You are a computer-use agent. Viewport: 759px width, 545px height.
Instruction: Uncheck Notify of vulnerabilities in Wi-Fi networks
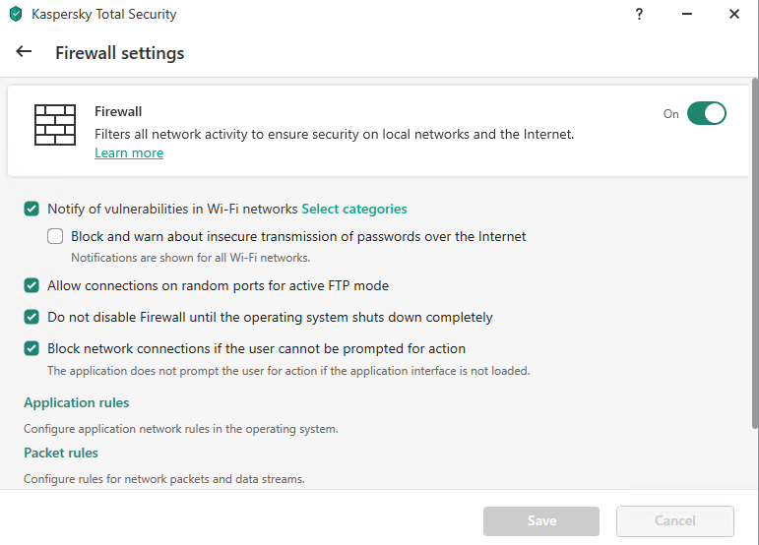click(32, 209)
